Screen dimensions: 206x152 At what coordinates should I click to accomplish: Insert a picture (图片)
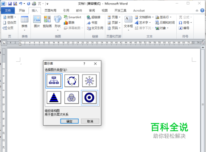point(37,21)
